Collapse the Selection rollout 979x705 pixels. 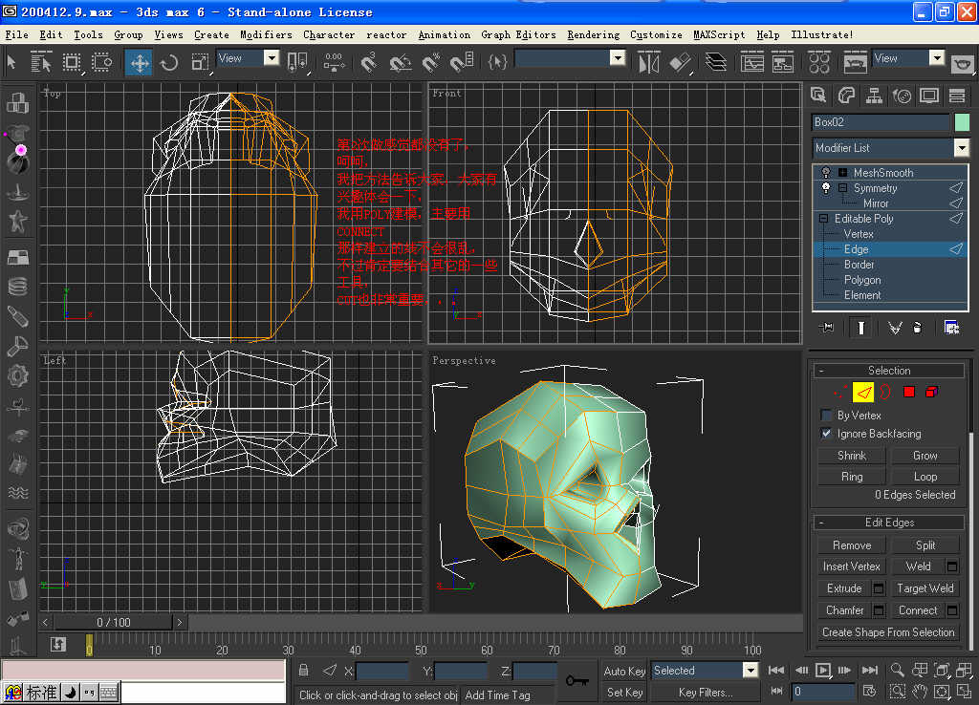pos(889,370)
